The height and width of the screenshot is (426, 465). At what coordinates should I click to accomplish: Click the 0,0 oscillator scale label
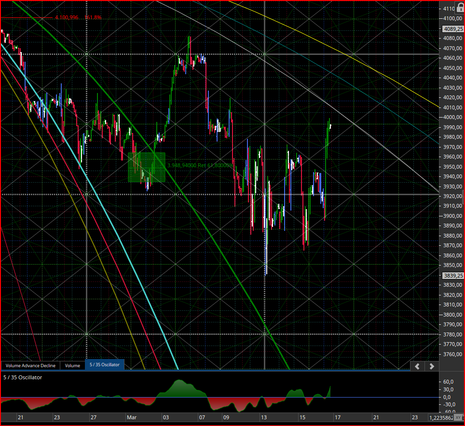(x=447, y=397)
